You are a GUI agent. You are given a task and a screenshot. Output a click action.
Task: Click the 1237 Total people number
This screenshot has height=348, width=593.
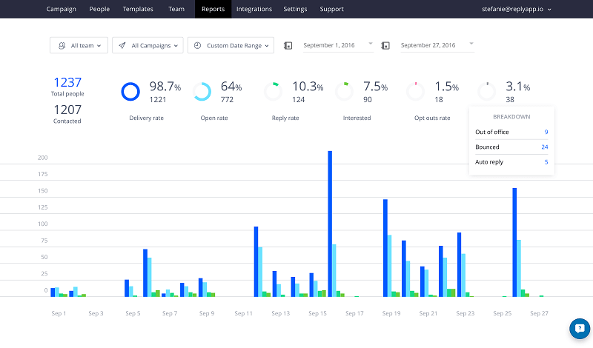pos(67,83)
